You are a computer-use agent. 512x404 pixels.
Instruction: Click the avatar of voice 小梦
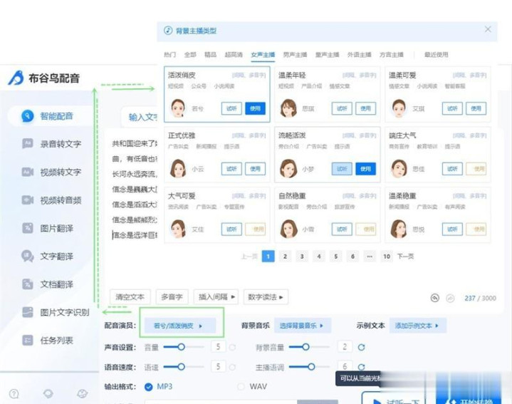coord(288,169)
